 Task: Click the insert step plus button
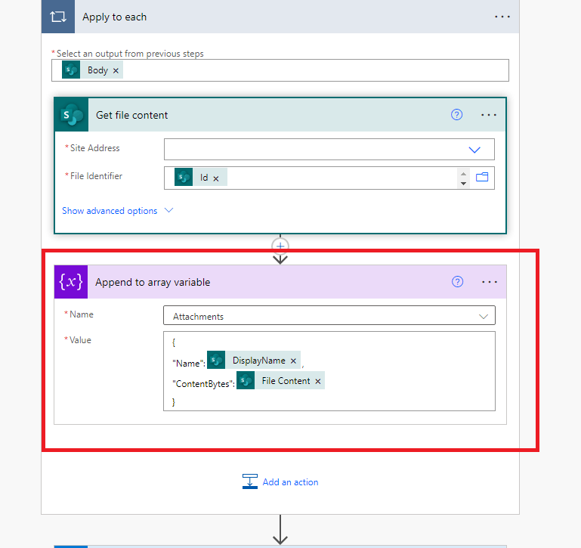tap(280, 246)
